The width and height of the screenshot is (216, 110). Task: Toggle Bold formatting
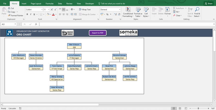(27, 14)
